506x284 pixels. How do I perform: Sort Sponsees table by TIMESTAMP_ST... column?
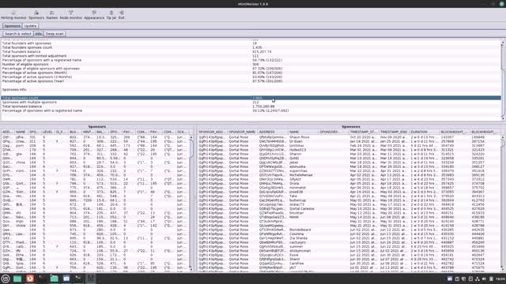[364, 132]
